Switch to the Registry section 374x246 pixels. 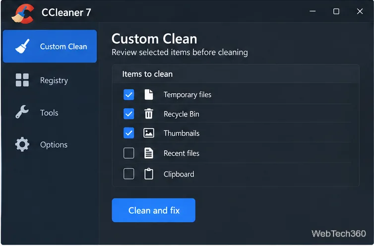pyautogui.click(x=50, y=80)
